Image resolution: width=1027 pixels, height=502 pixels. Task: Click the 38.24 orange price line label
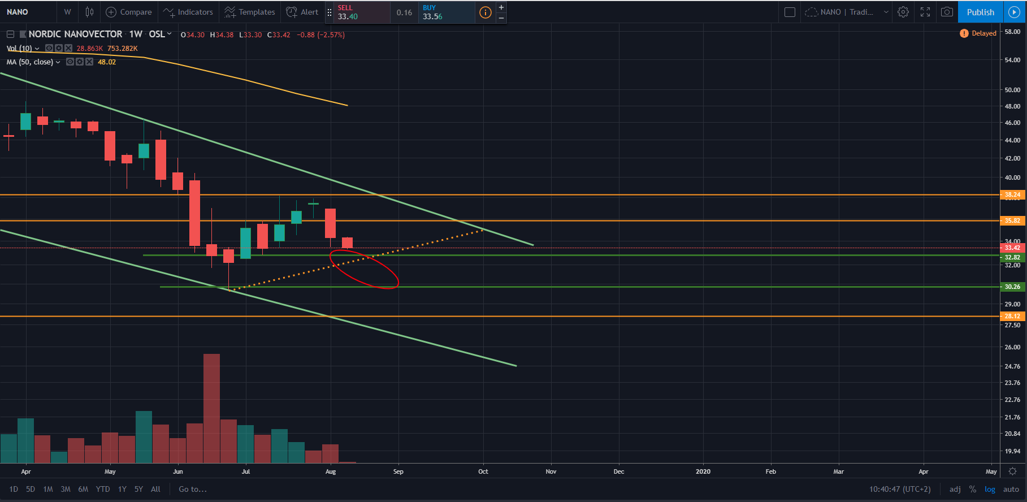1012,194
